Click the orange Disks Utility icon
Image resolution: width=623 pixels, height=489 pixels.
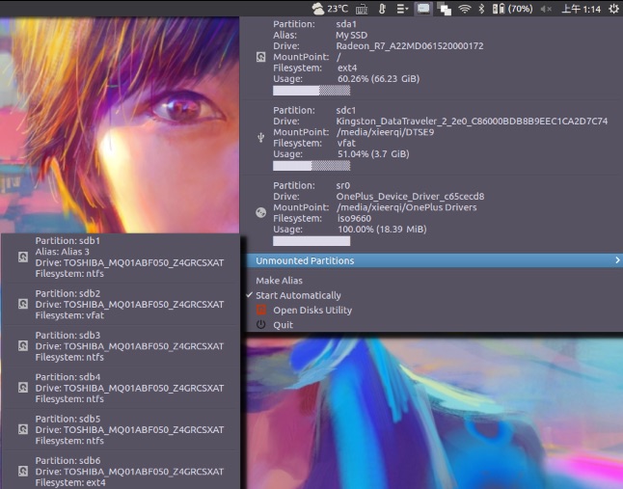pyautogui.click(x=260, y=310)
